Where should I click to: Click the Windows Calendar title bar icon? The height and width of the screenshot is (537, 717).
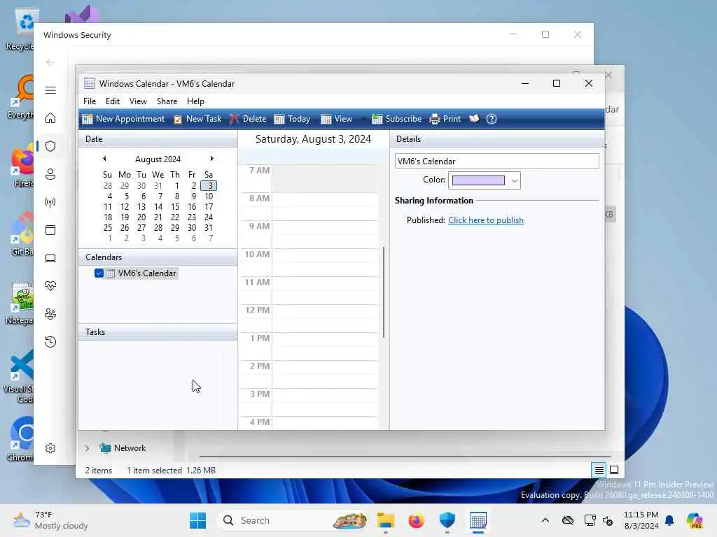pyautogui.click(x=90, y=84)
